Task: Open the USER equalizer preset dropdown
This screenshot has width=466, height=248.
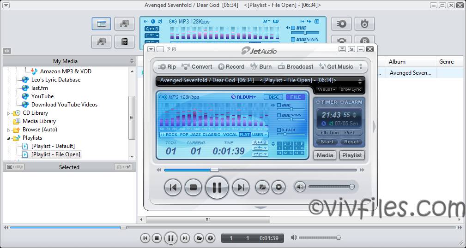Action: click(260, 135)
